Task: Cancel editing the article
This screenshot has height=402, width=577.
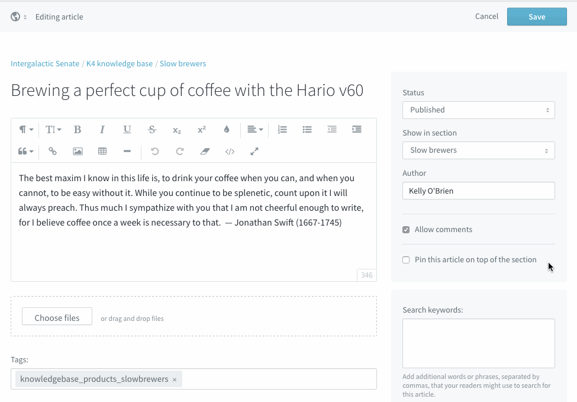Action: pos(486,16)
